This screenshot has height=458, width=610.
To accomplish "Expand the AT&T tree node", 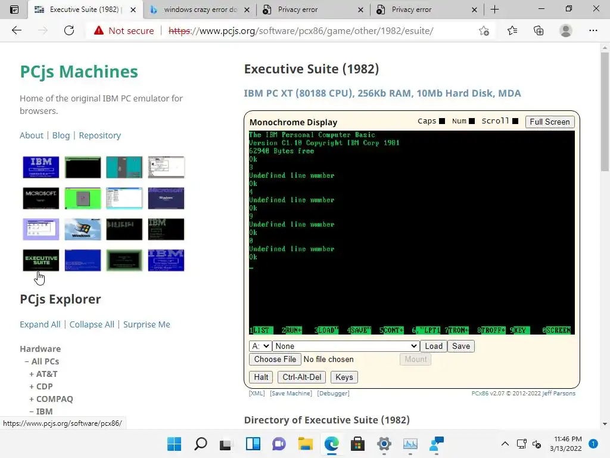I will pos(32,374).
